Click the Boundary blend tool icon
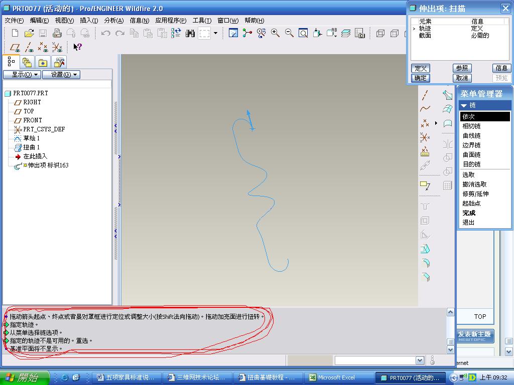 447,109
